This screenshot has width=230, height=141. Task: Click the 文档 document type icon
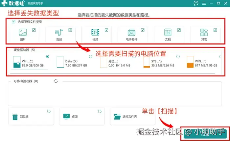pyautogui.click(x=168, y=32)
